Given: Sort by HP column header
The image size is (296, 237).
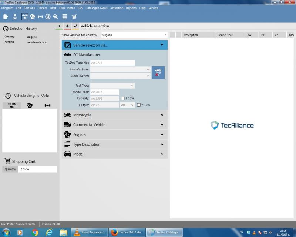Looking at the screenshot, I should pos(265,35).
